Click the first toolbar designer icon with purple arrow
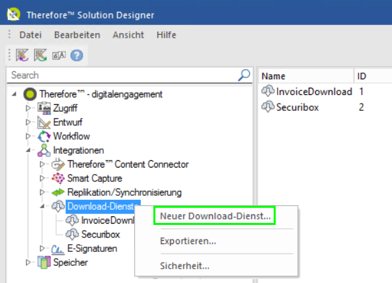Image resolution: width=392 pixels, height=283 pixels. point(22,55)
